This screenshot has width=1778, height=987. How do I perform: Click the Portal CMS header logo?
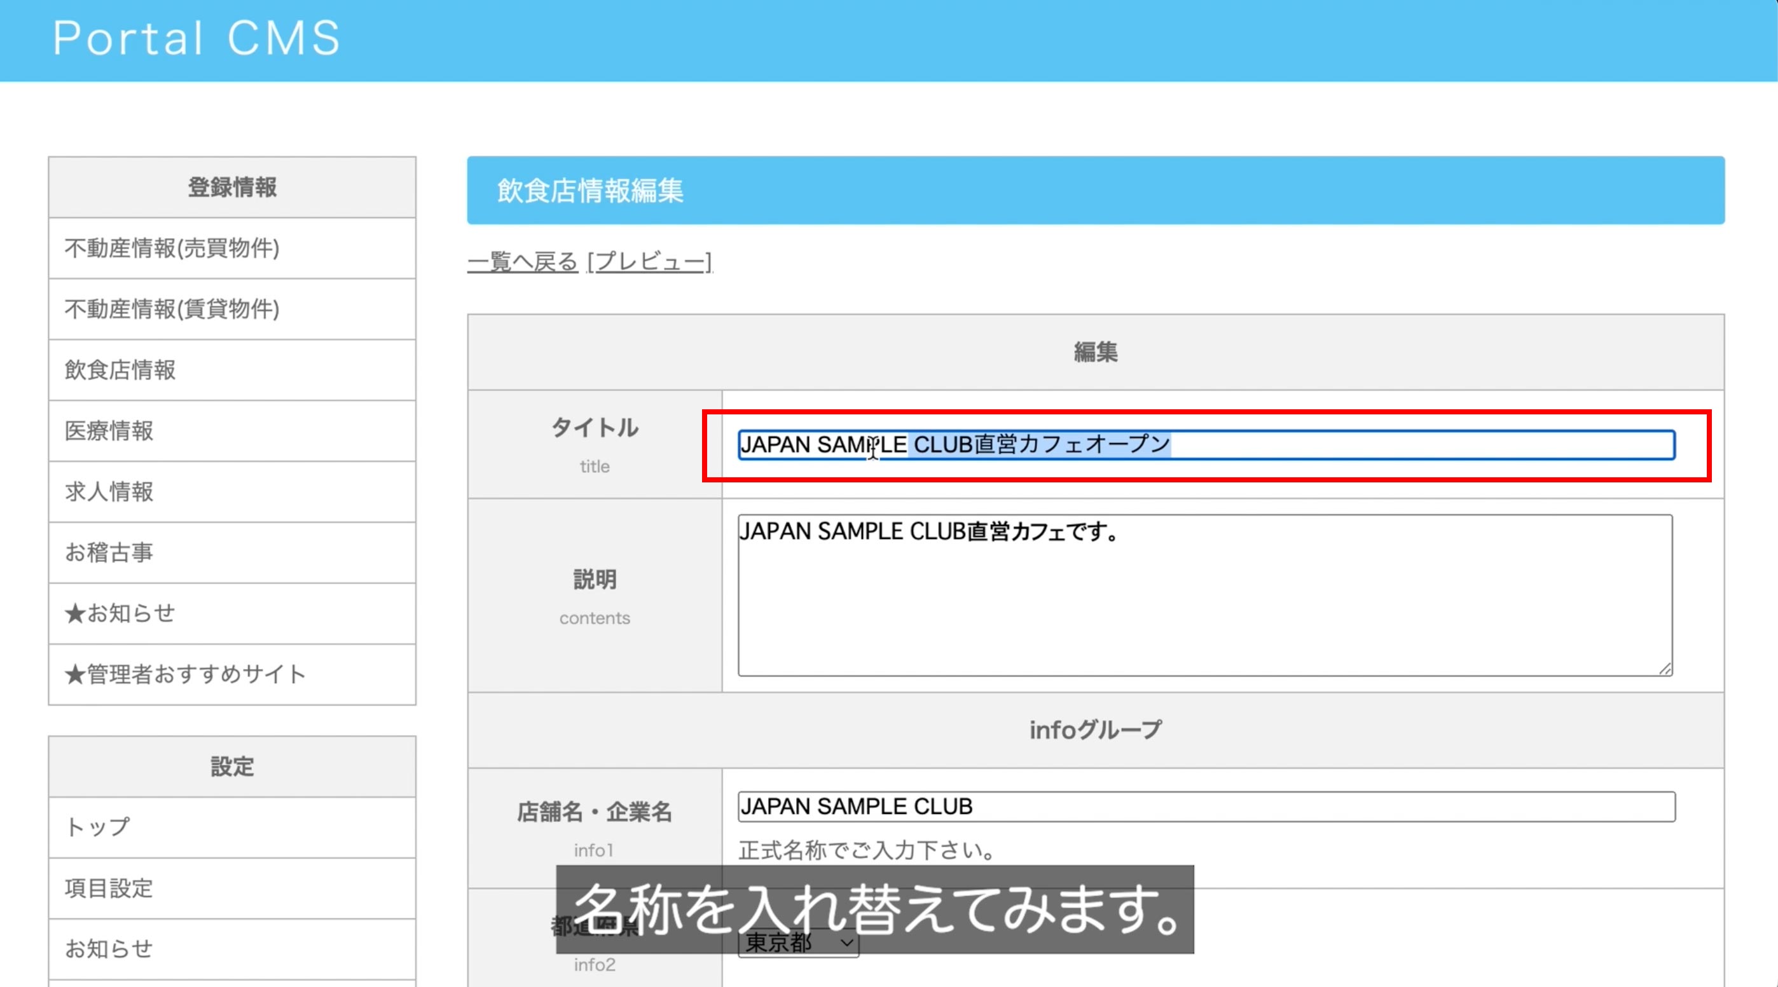point(196,38)
